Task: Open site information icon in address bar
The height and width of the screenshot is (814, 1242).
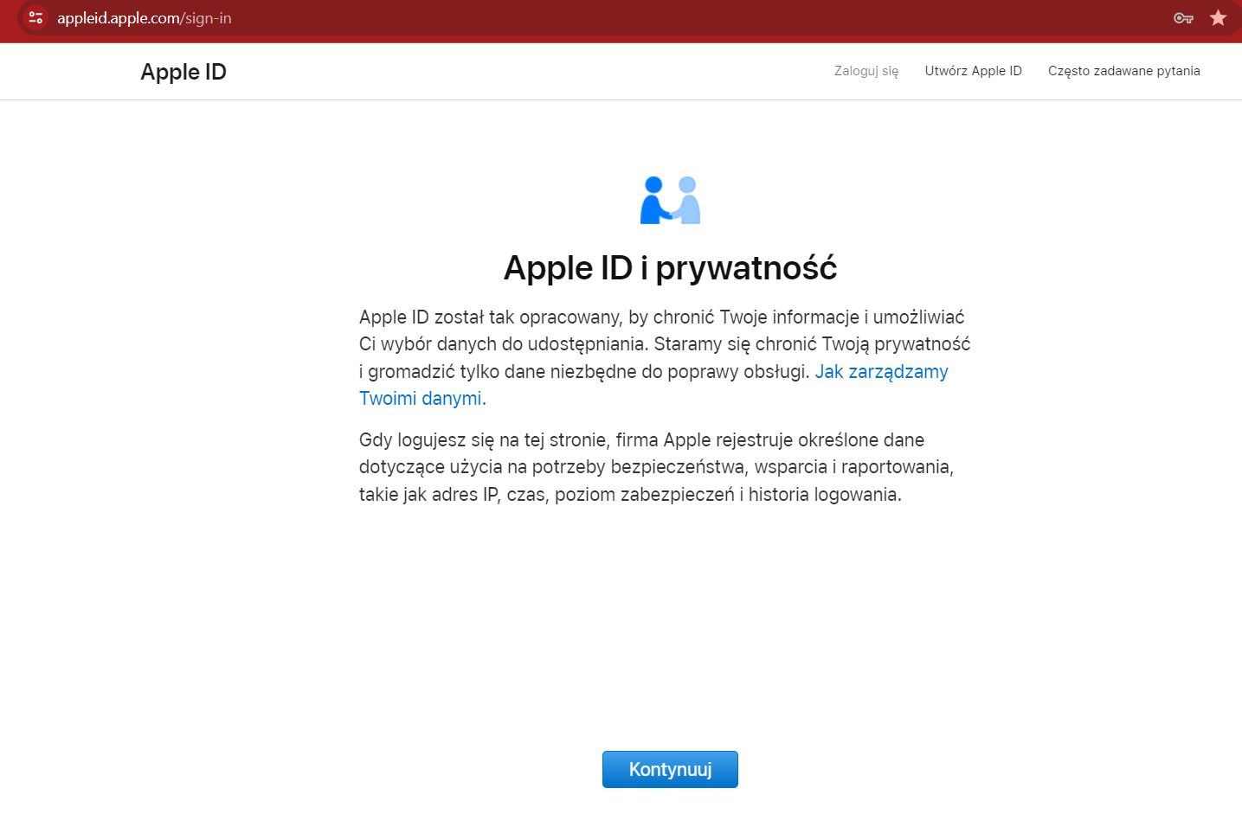Action: click(x=35, y=17)
